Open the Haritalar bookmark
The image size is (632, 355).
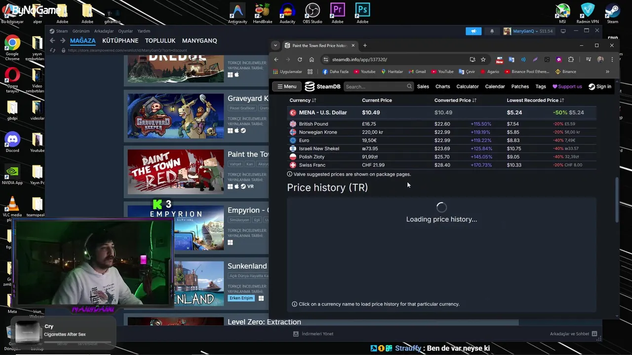tap(392, 71)
